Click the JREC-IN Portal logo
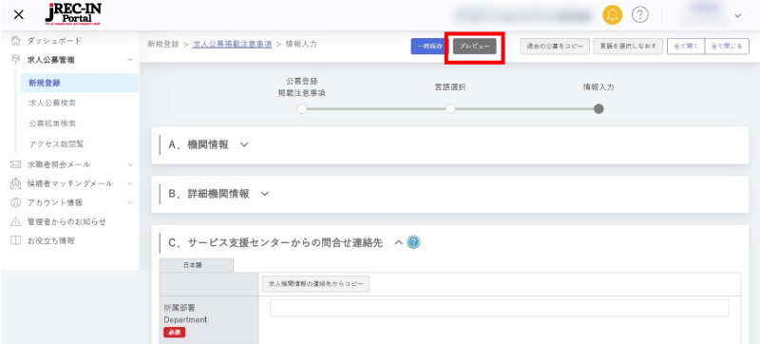The height and width of the screenshot is (344, 760). click(73, 14)
